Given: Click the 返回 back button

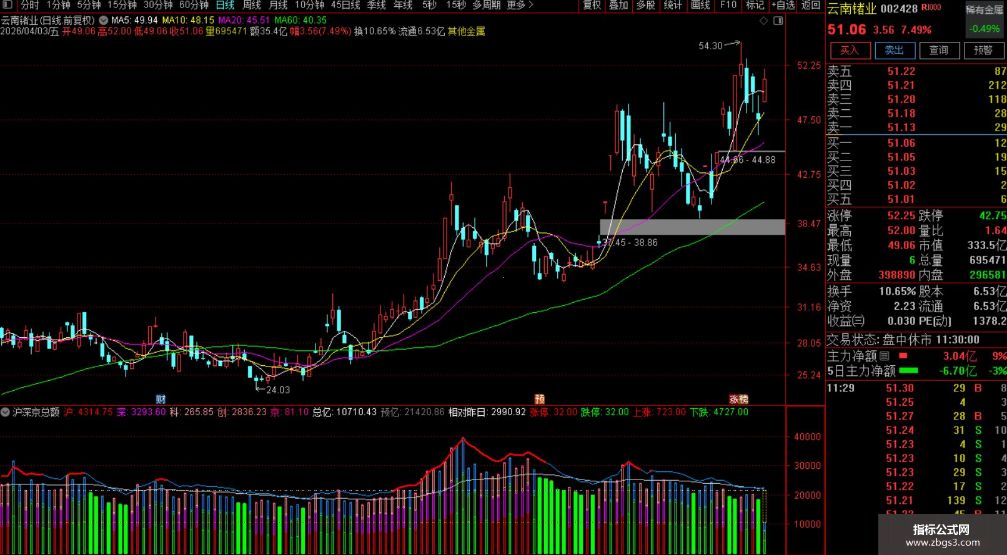Looking at the screenshot, I should click(810, 5).
